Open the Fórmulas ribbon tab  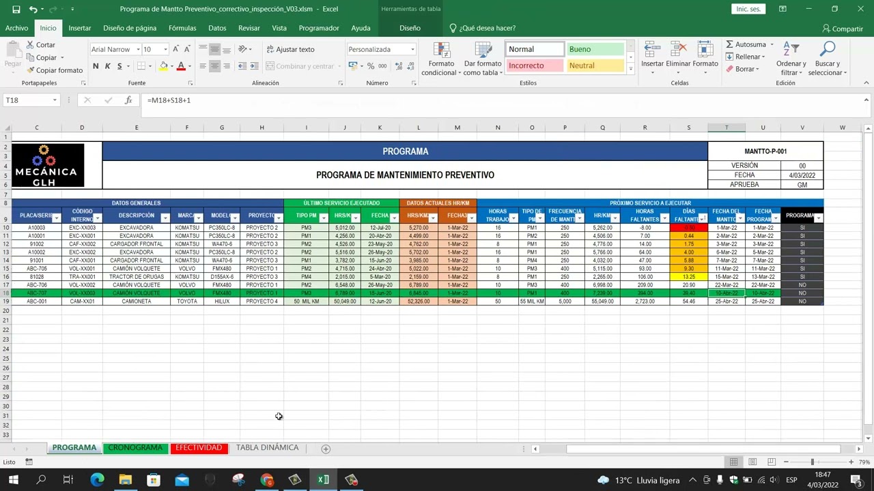point(182,28)
